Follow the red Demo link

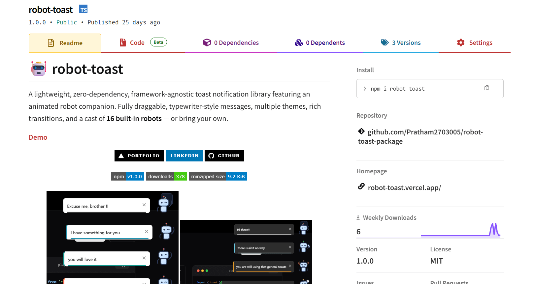coord(38,137)
